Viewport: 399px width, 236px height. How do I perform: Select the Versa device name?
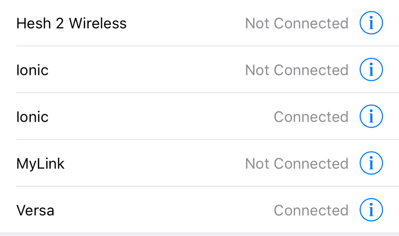coord(35,210)
